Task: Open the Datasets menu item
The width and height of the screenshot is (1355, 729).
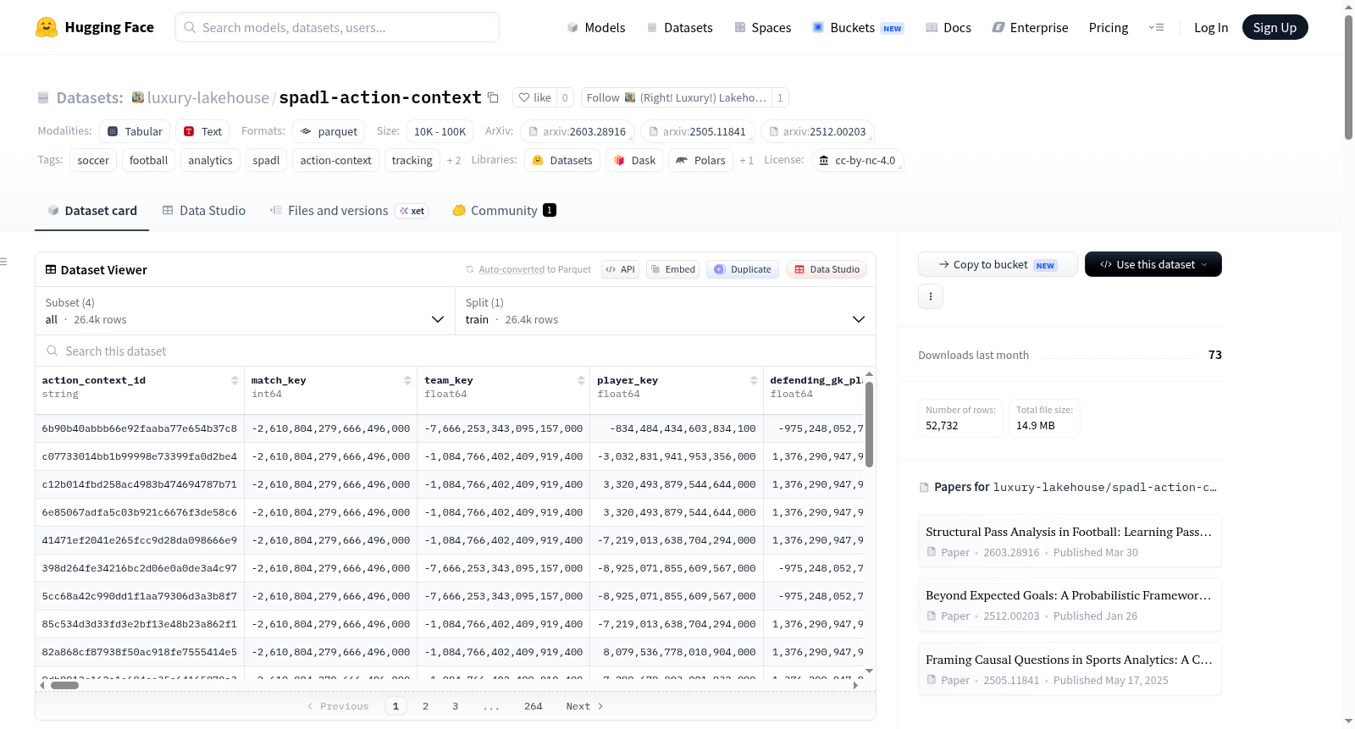Action: tap(680, 27)
